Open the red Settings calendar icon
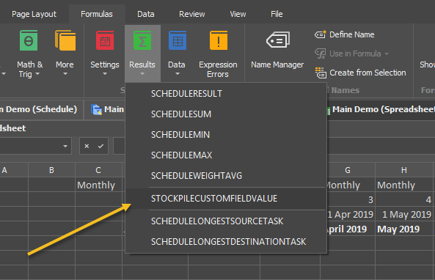The width and height of the screenshot is (435, 280). coord(105,41)
